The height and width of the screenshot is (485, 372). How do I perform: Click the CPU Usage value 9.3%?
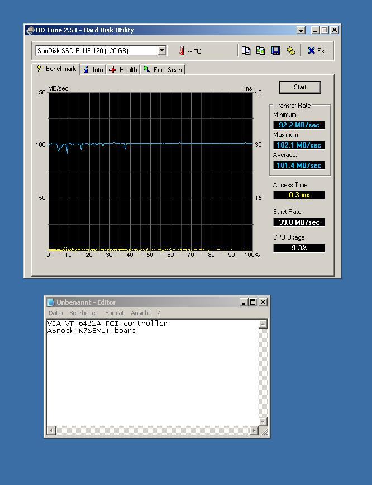pos(299,248)
